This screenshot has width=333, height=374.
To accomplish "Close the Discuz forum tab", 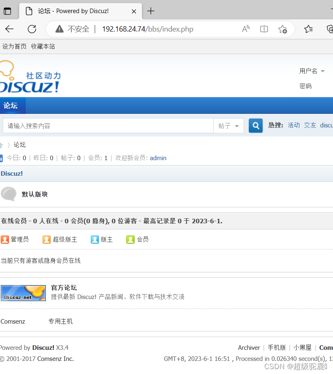I will point(134,11).
